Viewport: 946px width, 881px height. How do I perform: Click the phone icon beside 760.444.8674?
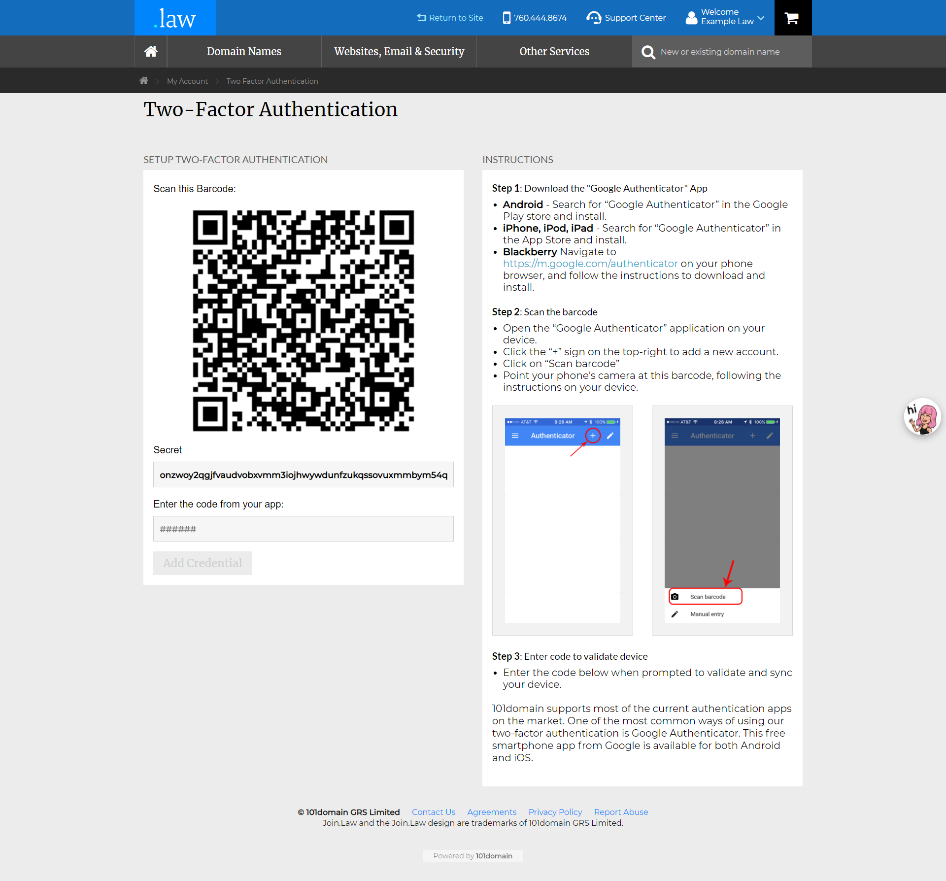507,18
